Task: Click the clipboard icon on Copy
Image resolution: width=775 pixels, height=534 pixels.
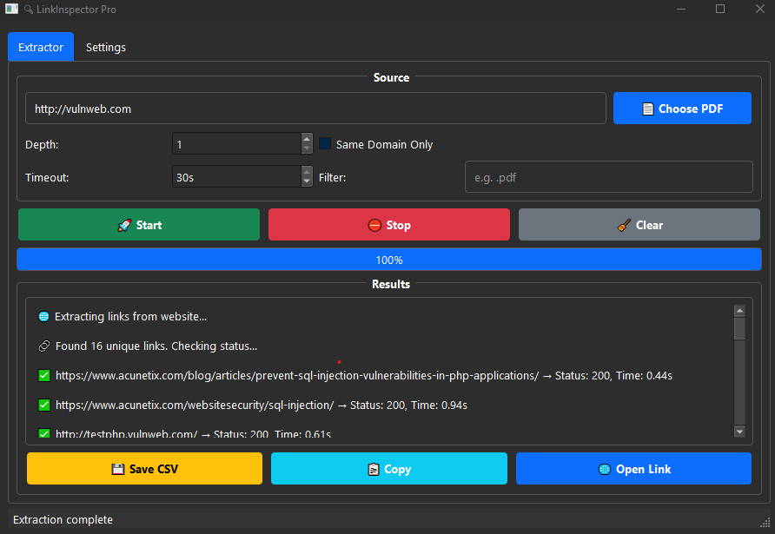Action: tap(374, 469)
